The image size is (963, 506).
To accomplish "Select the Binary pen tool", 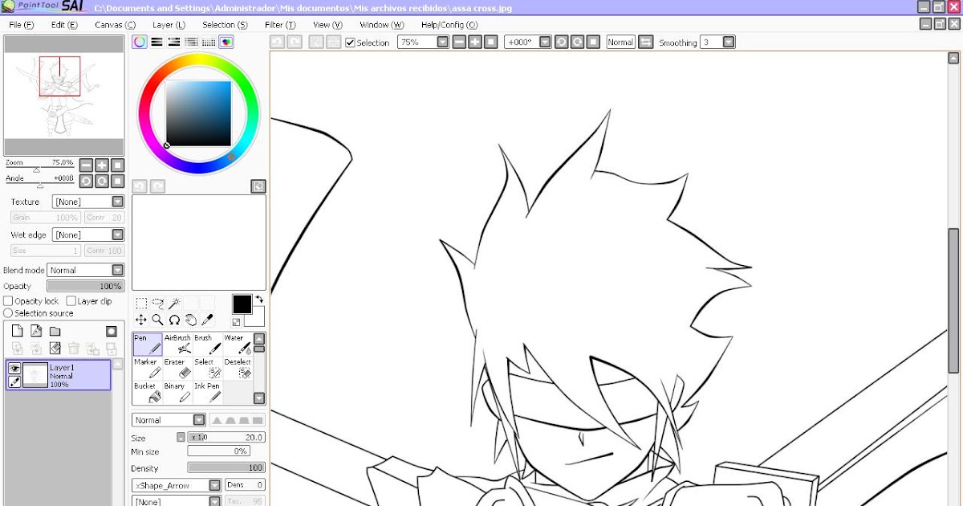I will point(177,393).
